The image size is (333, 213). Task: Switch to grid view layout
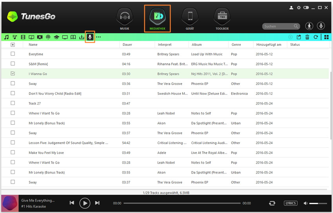[x=326, y=37]
